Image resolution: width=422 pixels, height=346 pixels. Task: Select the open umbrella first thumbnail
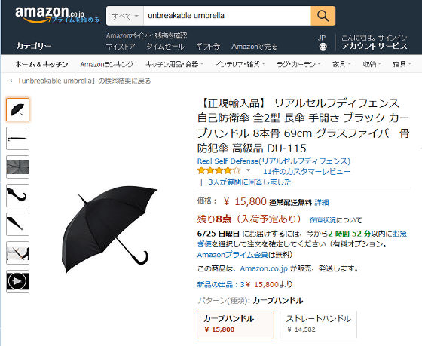tap(18, 109)
